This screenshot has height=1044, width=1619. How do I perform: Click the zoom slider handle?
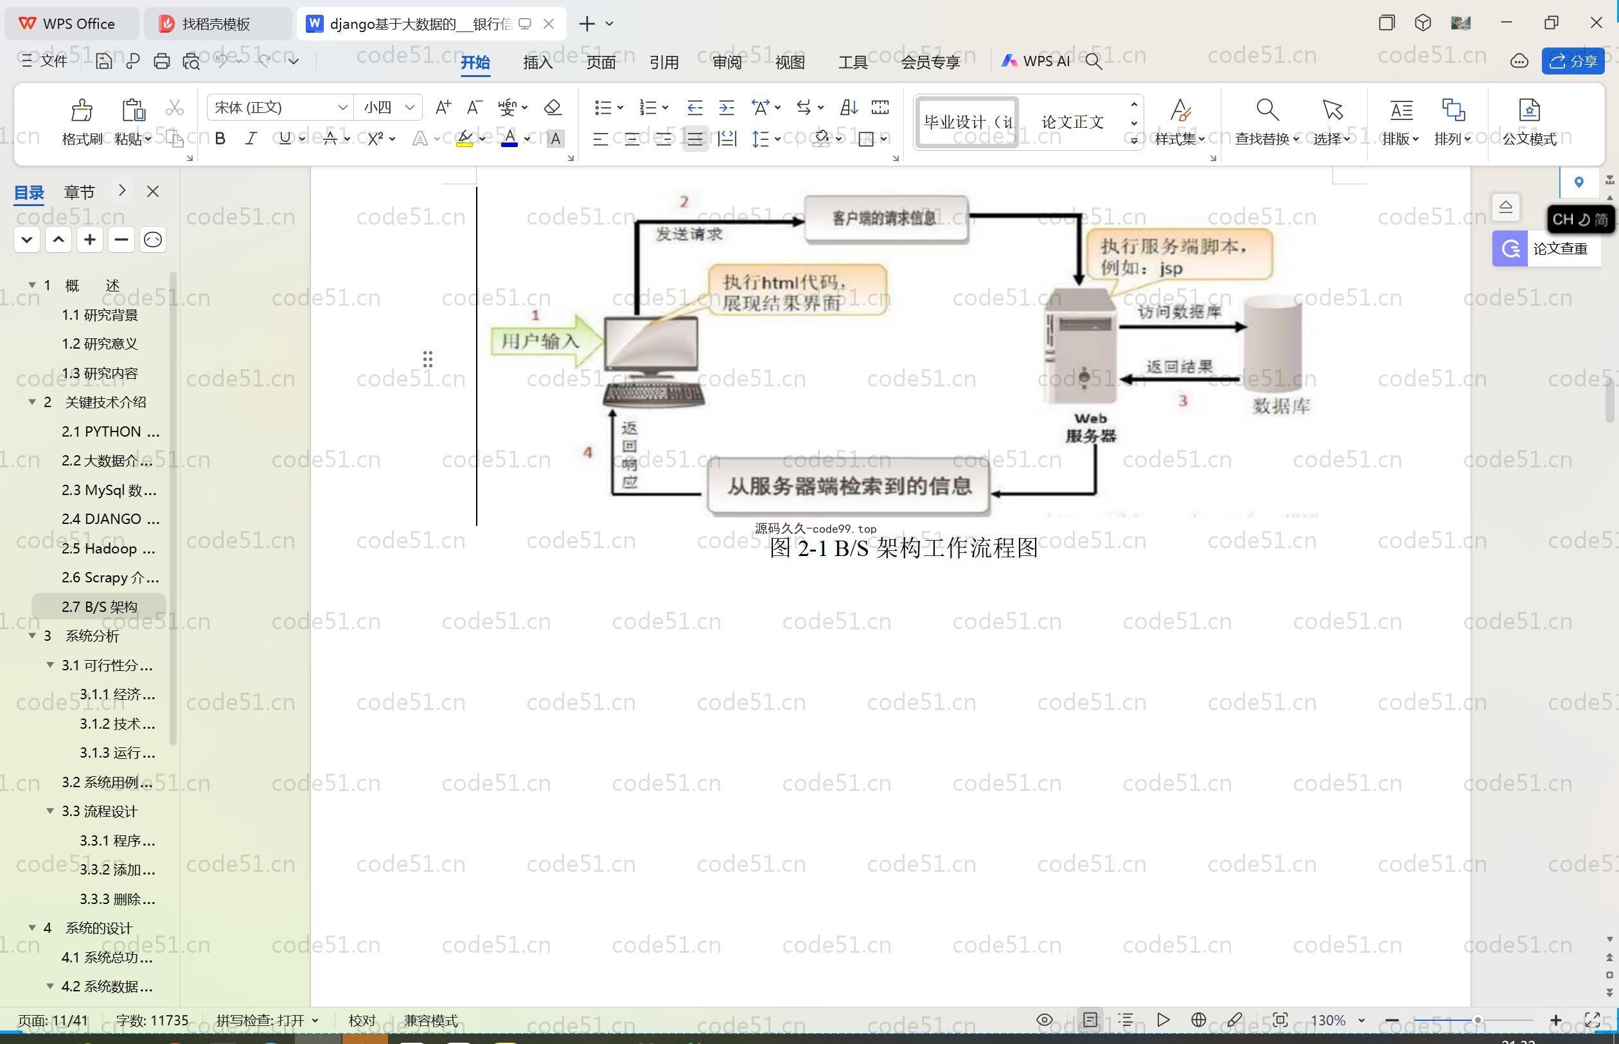coord(1477,1020)
